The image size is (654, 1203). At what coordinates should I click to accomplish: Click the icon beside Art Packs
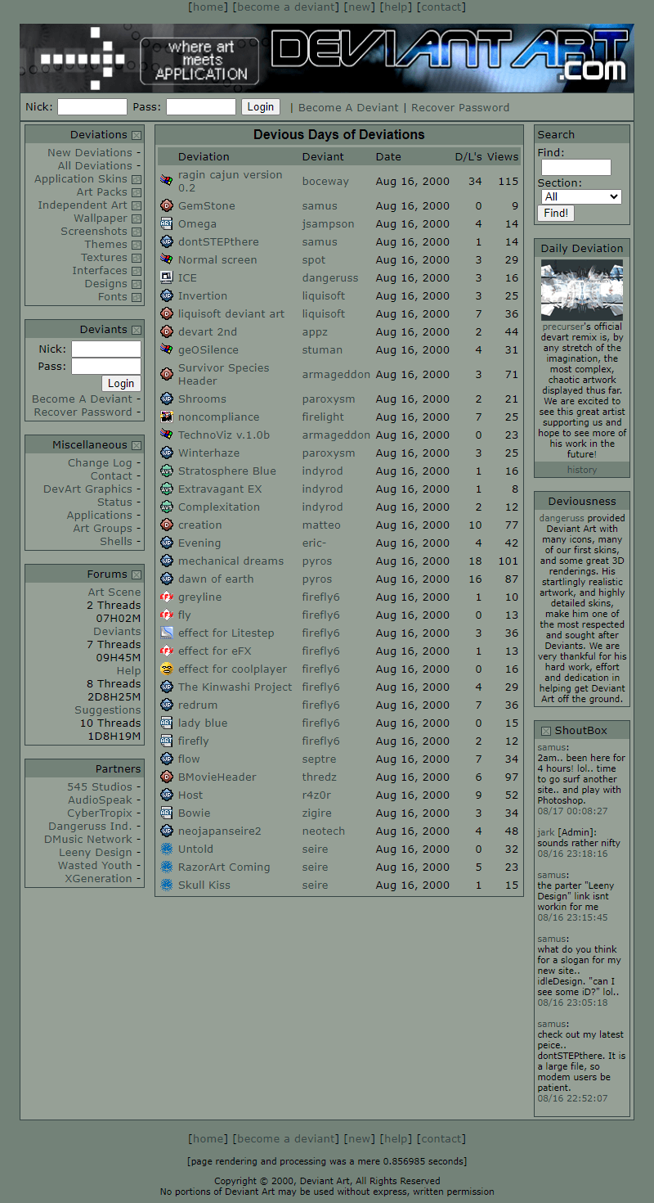tap(137, 192)
